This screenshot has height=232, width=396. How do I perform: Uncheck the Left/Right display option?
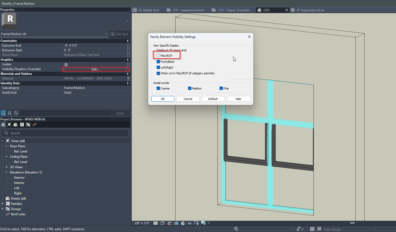coord(158,67)
